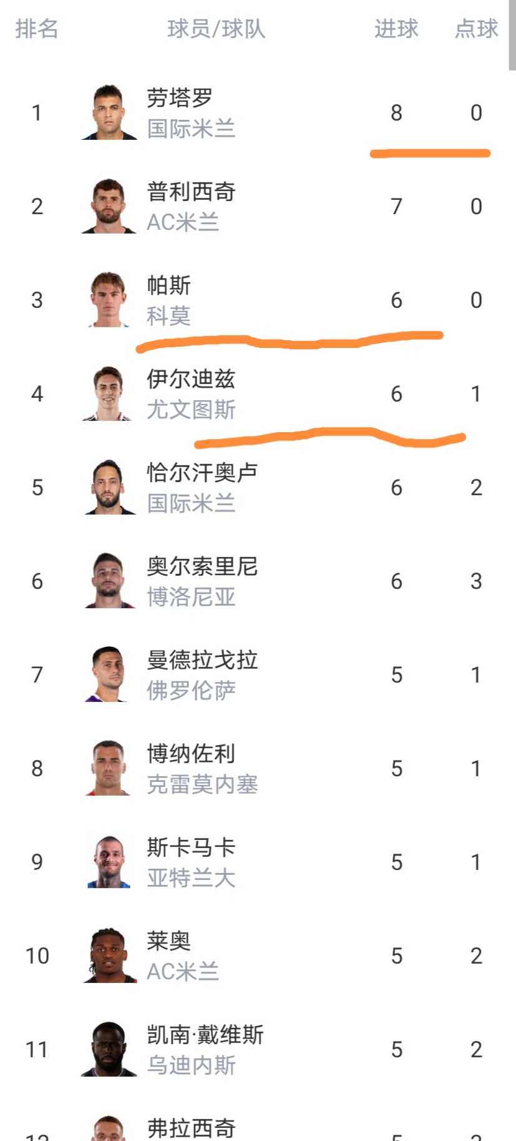Screen dimensions: 516x1141
Task: Tap the player photo next to 莱奥
Action: pos(109,956)
